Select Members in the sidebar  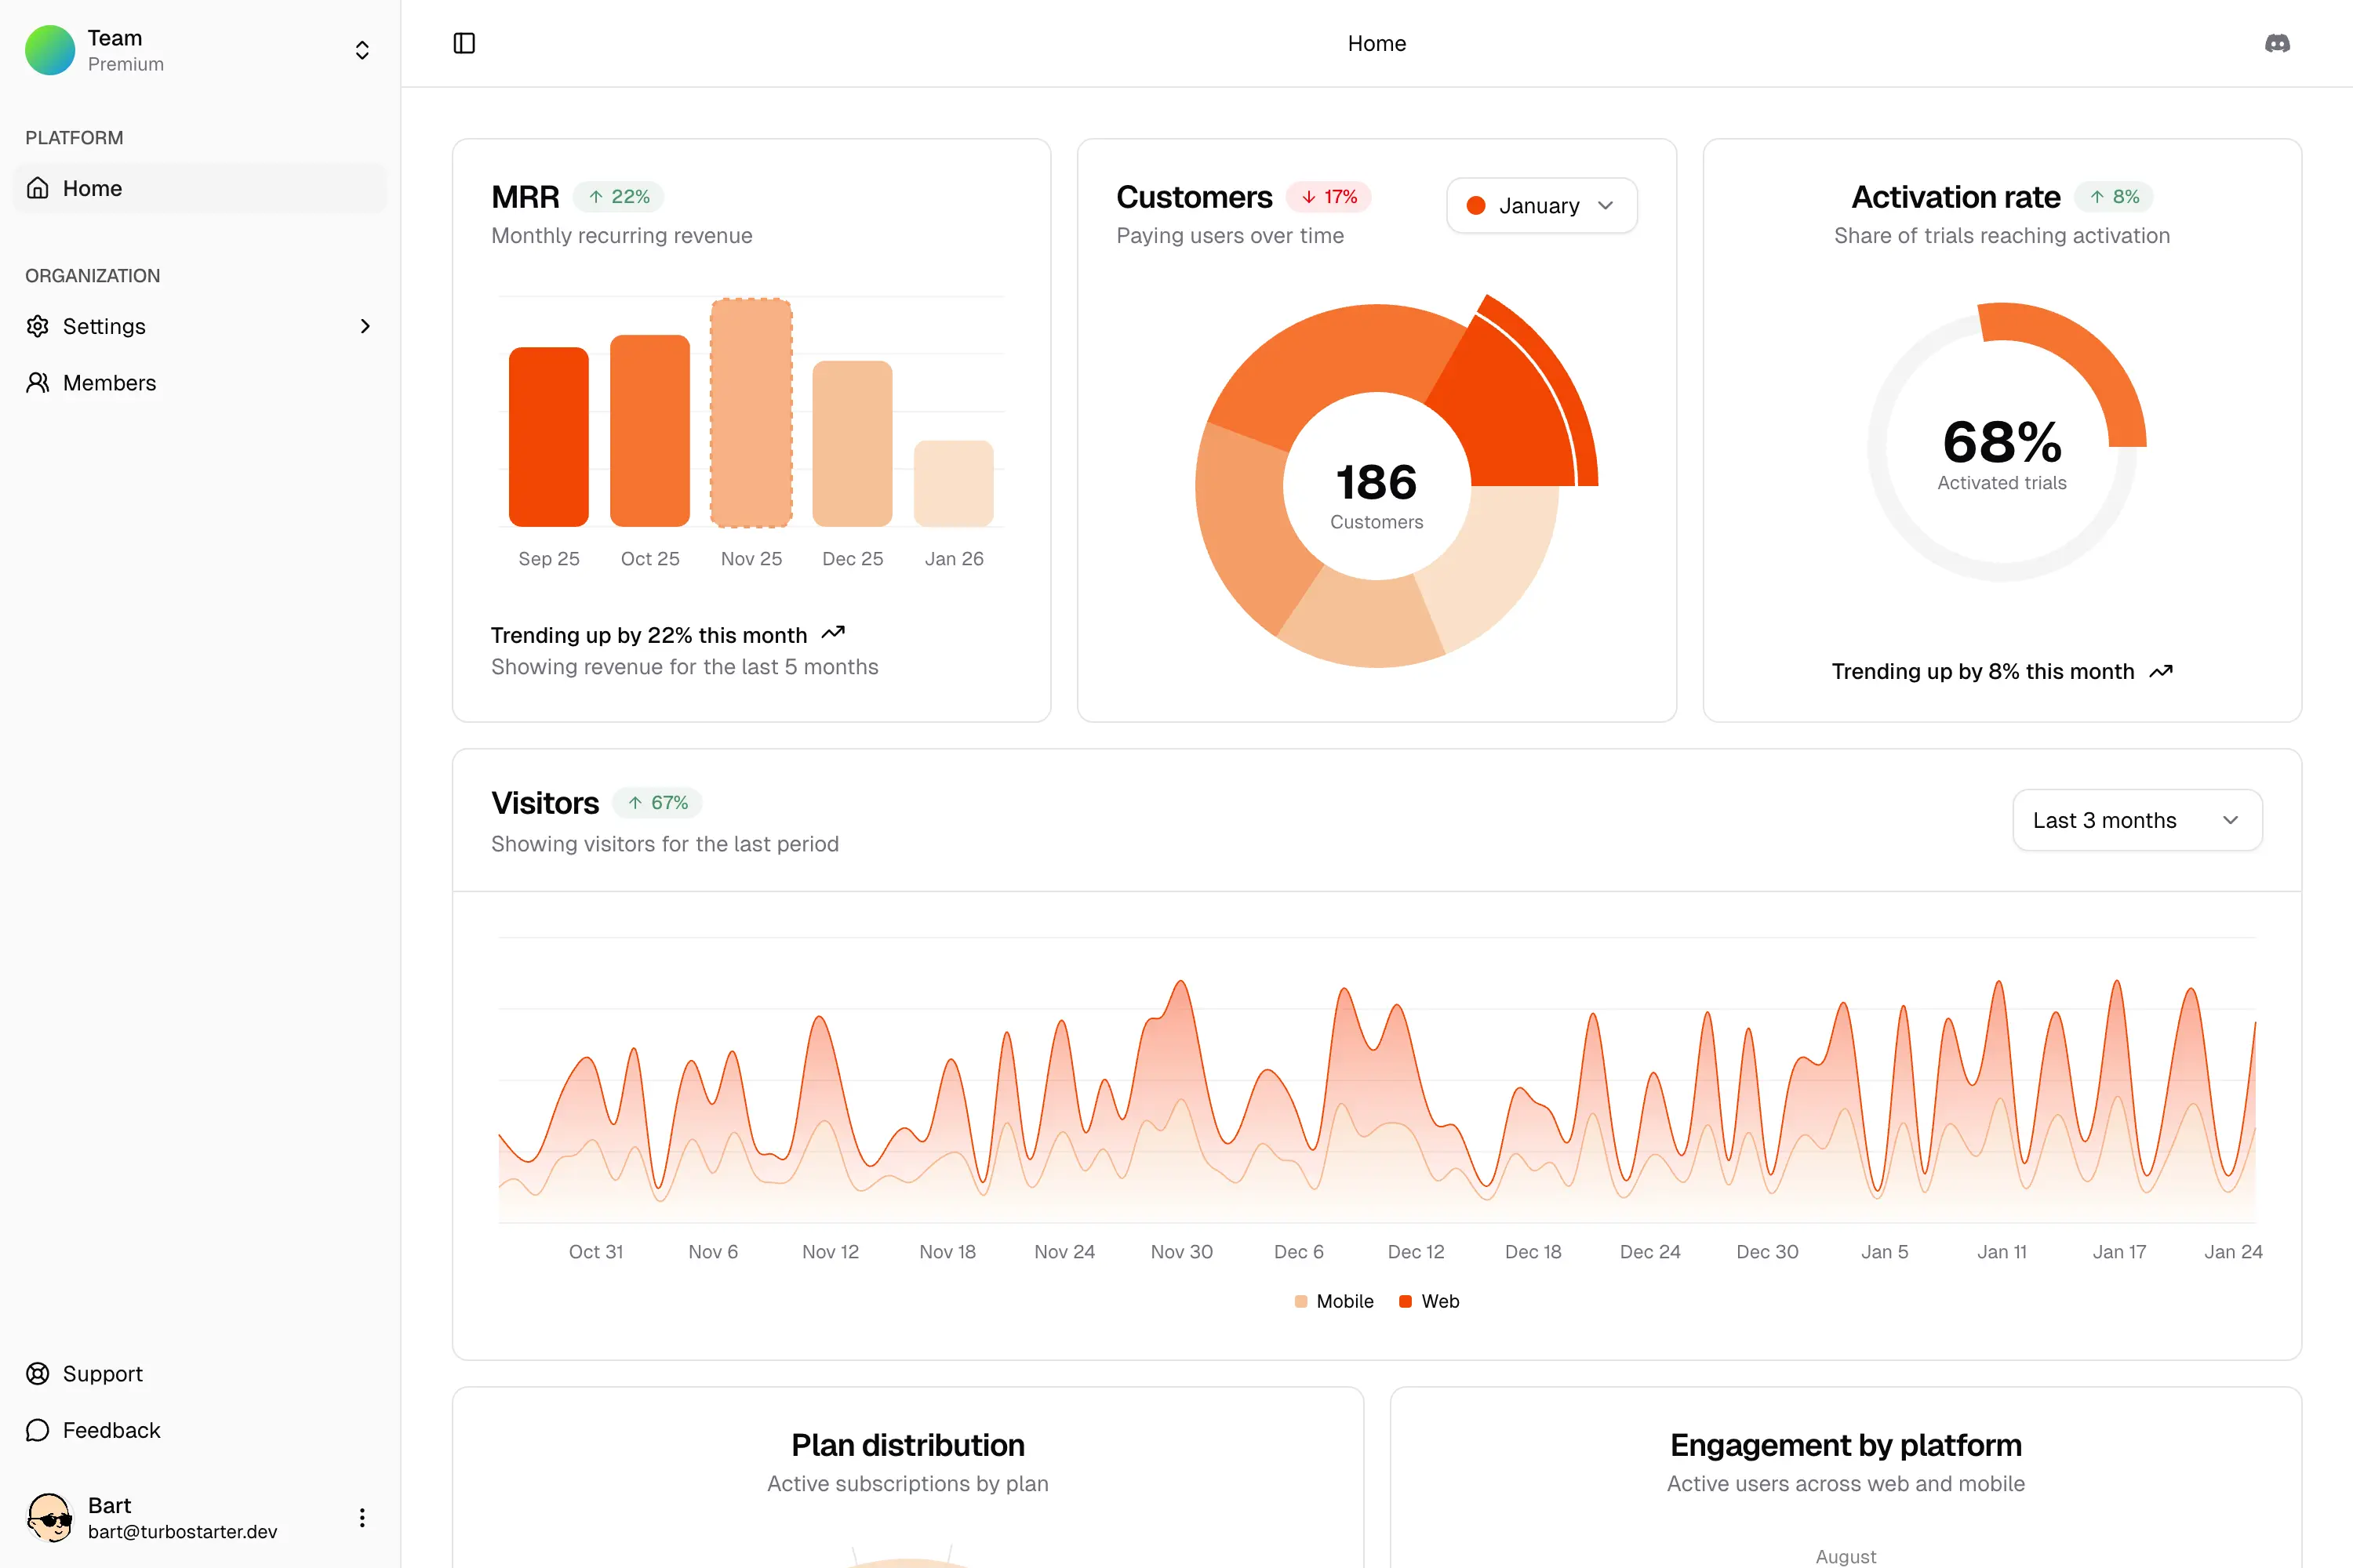[110, 383]
